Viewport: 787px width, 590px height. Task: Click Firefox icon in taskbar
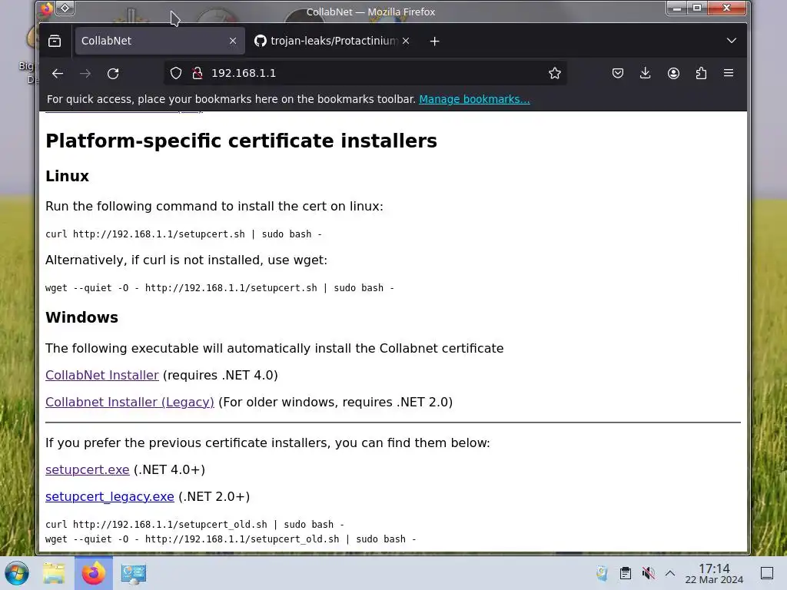pyautogui.click(x=93, y=573)
